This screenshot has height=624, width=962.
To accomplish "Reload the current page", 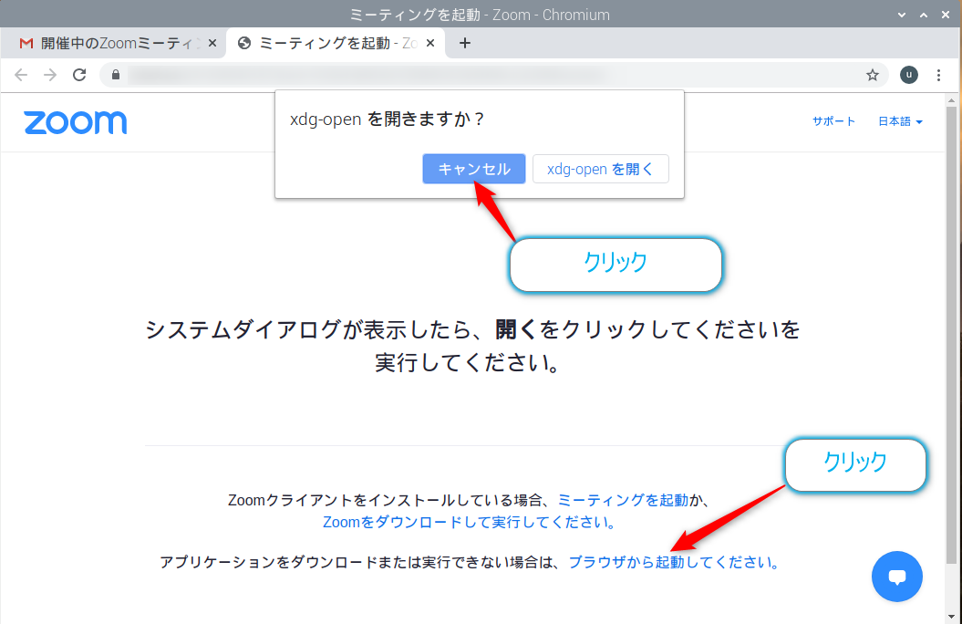I will click(79, 75).
